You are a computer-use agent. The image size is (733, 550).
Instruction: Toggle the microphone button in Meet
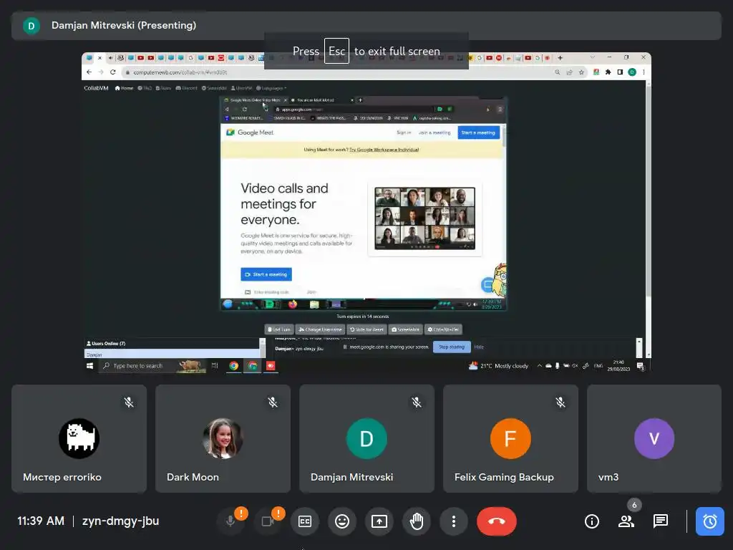point(230,521)
